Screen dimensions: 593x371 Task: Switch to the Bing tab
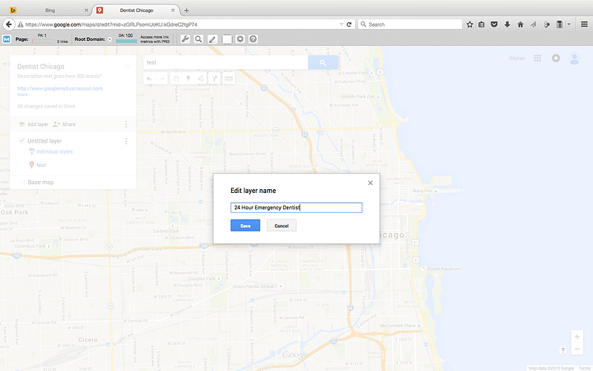tap(50, 10)
